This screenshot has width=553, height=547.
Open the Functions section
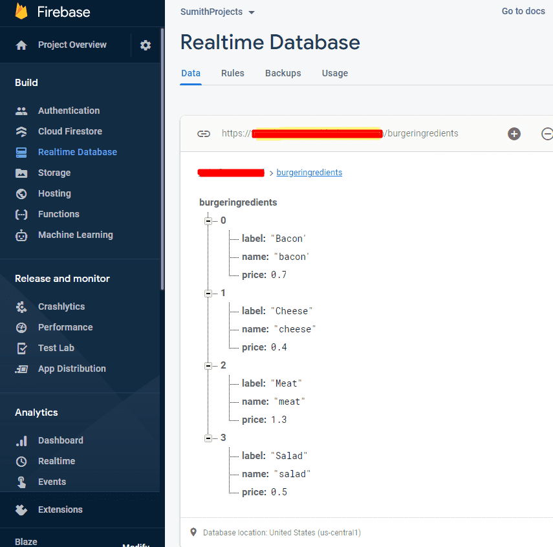[59, 214]
